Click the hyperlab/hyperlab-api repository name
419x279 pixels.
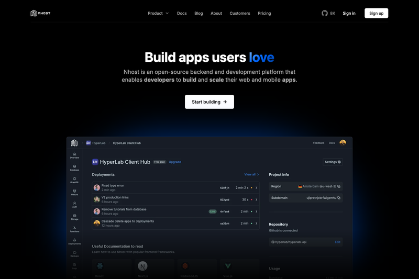tap(291, 242)
